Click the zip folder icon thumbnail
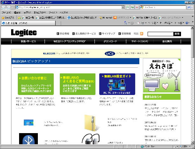195x149 pixels. tap(91, 123)
